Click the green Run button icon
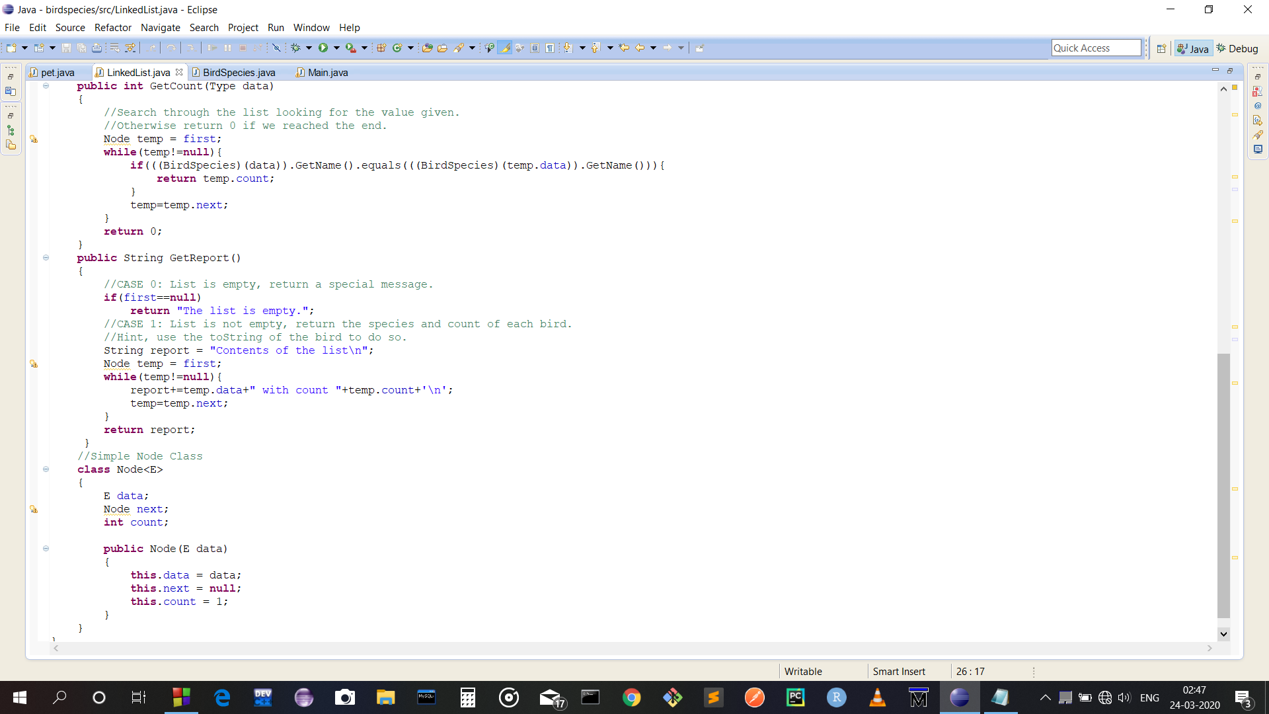 [323, 48]
